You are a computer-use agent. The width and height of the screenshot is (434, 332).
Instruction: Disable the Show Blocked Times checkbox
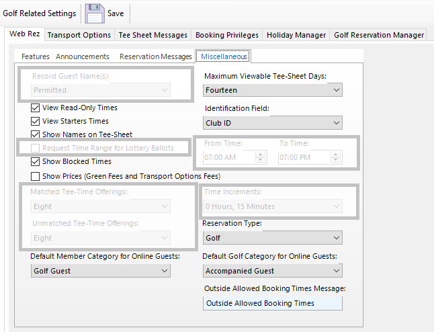(x=35, y=162)
